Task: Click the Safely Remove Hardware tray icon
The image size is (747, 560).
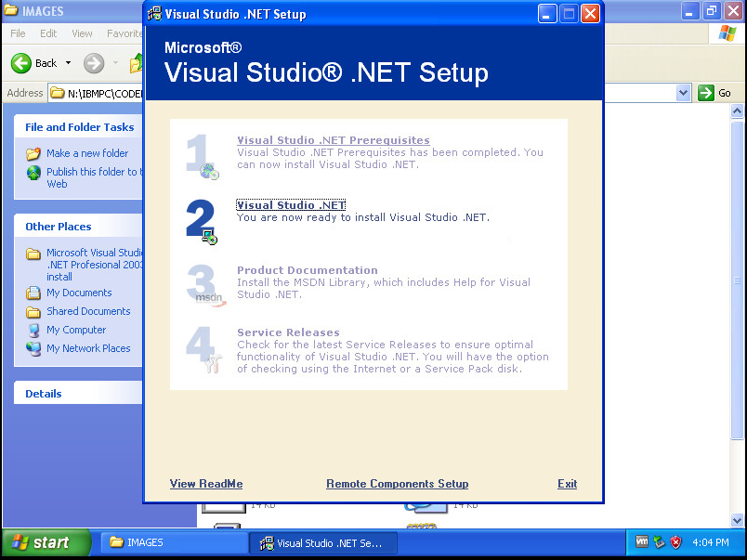Action: tap(659, 542)
